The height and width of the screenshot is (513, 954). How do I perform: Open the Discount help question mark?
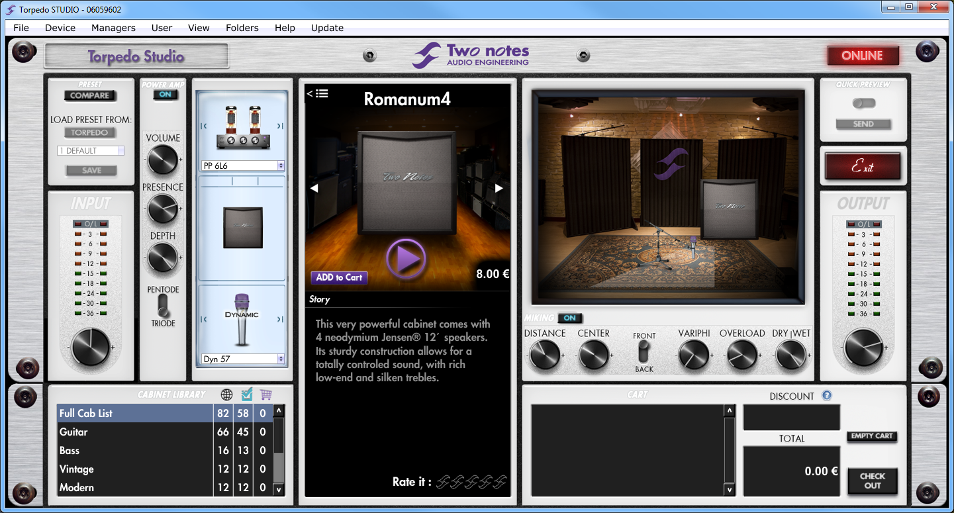point(827,396)
